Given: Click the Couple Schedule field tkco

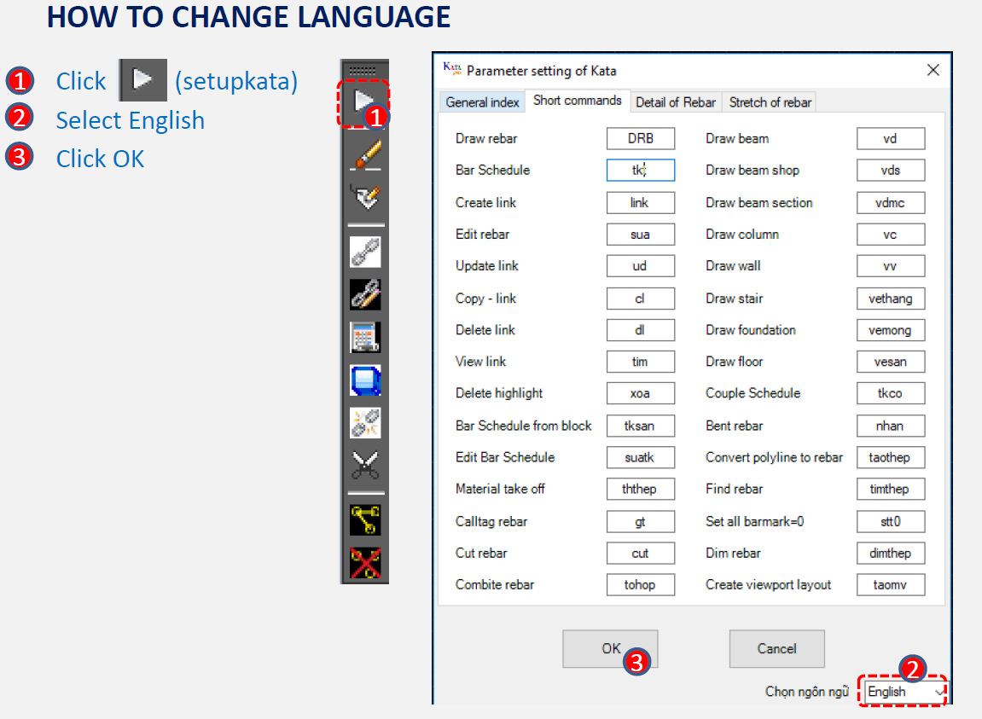Looking at the screenshot, I should click(891, 393).
